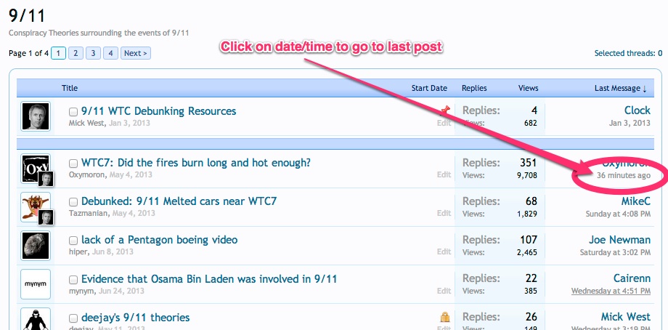Open Mick West author link under Debunking Resources

tap(86, 123)
